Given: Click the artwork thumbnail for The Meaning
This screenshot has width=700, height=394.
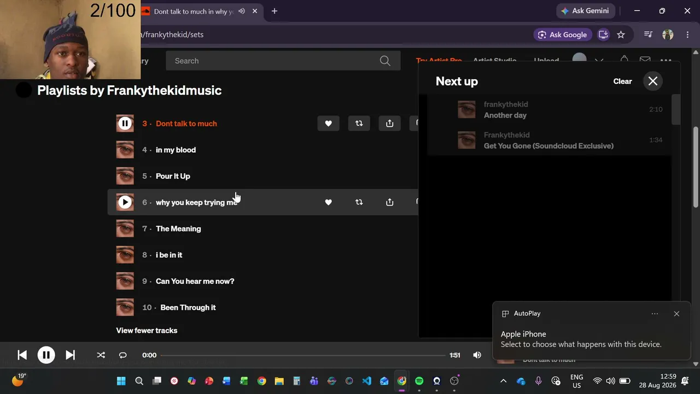Looking at the screenshot, I should [x=125, y=229].
